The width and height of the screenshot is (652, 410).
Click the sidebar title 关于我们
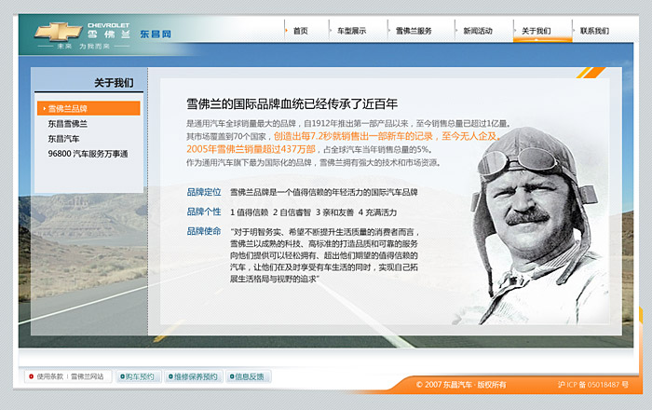pyautogui.click(x=114, y=83)
